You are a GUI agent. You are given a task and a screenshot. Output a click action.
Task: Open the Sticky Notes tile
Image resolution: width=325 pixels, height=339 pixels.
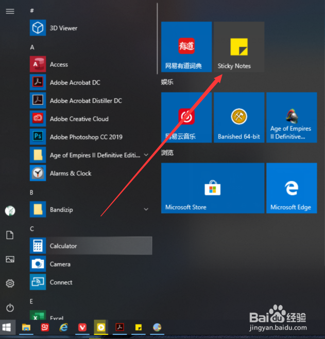[x=239, y=47]
